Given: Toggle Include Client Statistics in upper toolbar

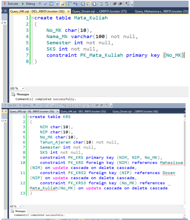Looking at the screenshot, I should coord(75,4).
